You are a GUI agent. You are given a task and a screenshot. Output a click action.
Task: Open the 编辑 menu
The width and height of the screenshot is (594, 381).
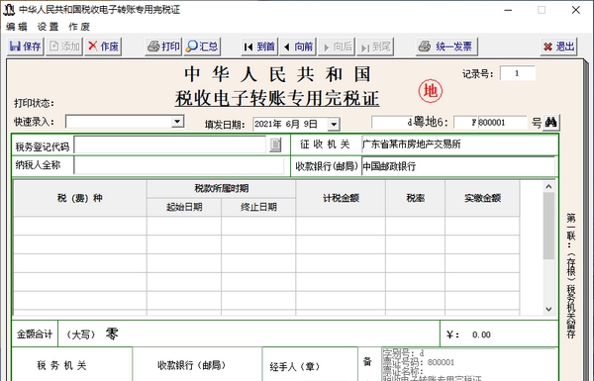tap(17, 27)
